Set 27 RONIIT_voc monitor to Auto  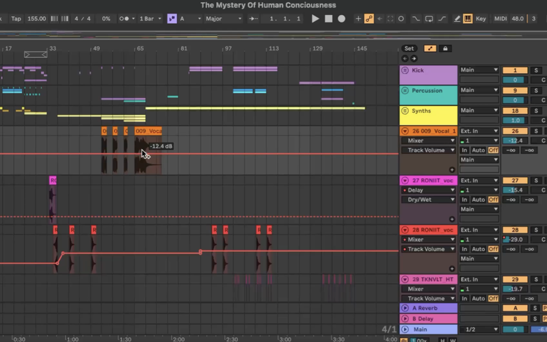pyautogui.click(x=479, y=200)
